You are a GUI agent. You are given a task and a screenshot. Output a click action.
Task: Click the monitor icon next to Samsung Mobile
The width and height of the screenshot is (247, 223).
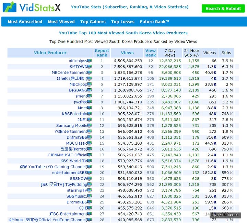pyautogui.click(x=89, y=126)
